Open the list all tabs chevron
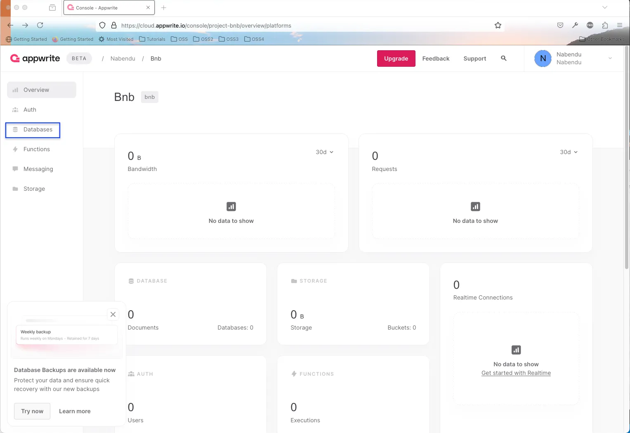Screen dimensions: 630x433 pyautogui.click(x=605, y=7)
